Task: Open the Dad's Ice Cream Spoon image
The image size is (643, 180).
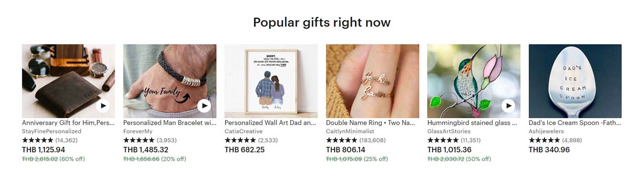Action: tap(575, 81)
